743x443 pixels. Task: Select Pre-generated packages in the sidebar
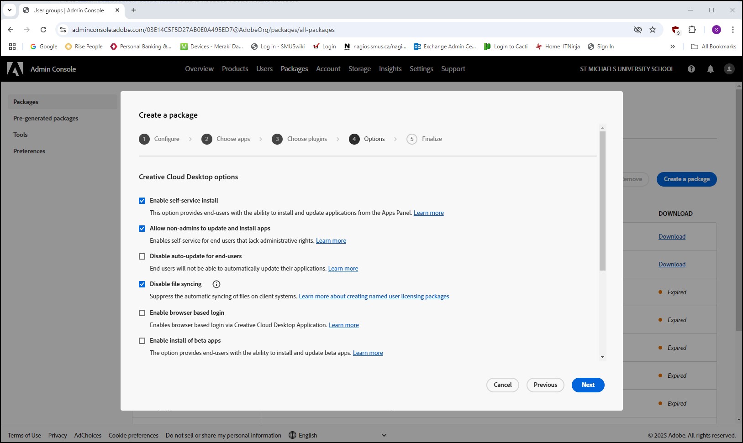click(x=46, y=118)
